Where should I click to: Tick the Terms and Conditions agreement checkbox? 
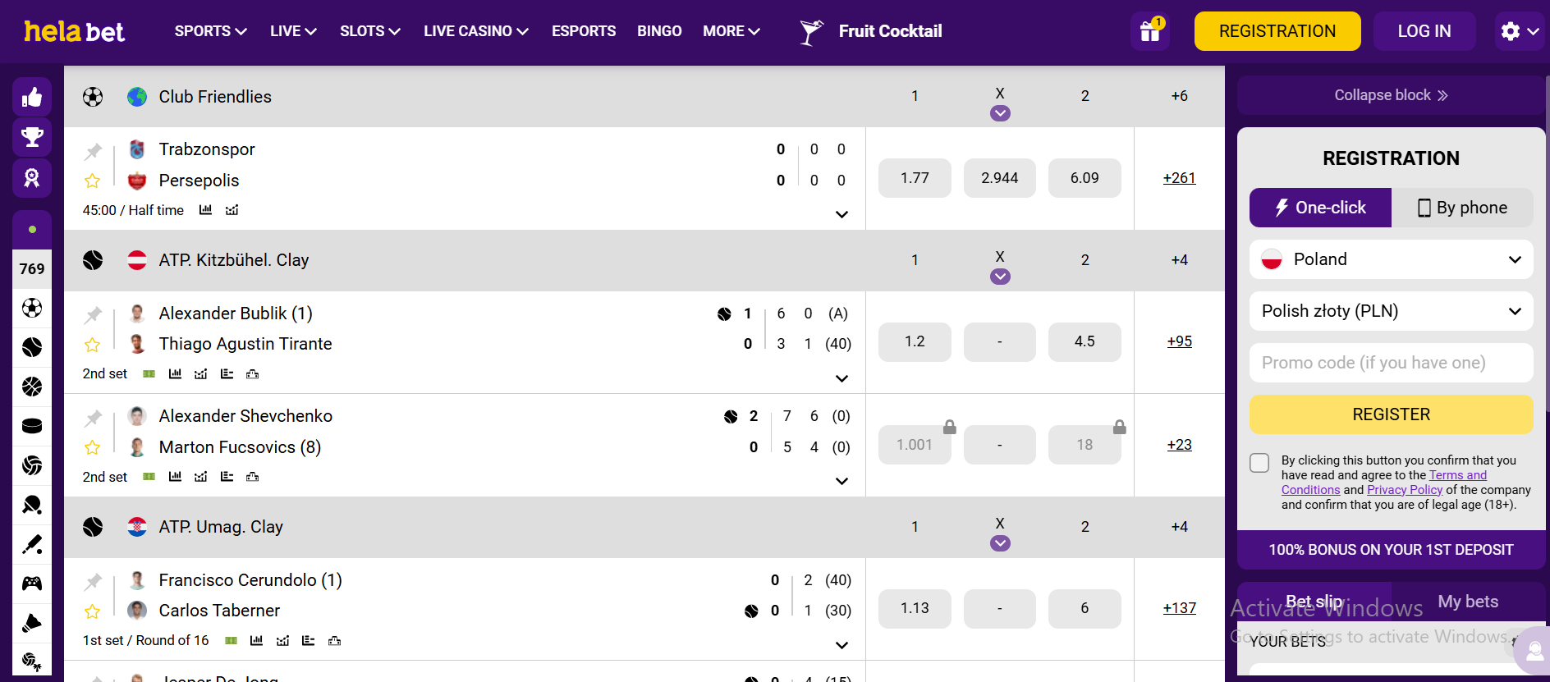coord(1259,463)
